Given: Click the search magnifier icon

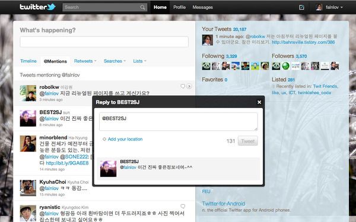Looking at the screenshot, I should (142, 7).
